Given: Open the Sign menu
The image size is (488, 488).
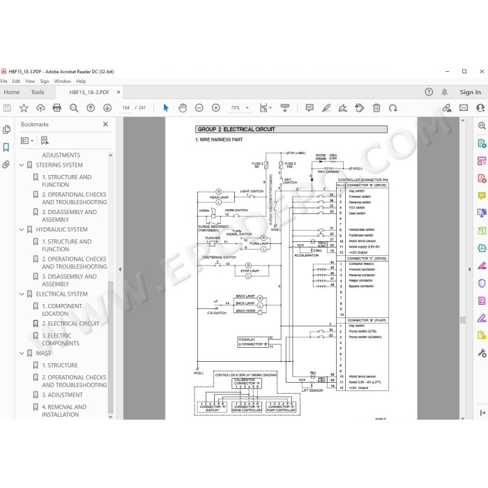Looking at the screenshot, I should pos(45,82).
